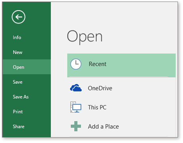This screenshot has width=183, height=143.
Task: Select New in the backstage menu
Action: 27,52
